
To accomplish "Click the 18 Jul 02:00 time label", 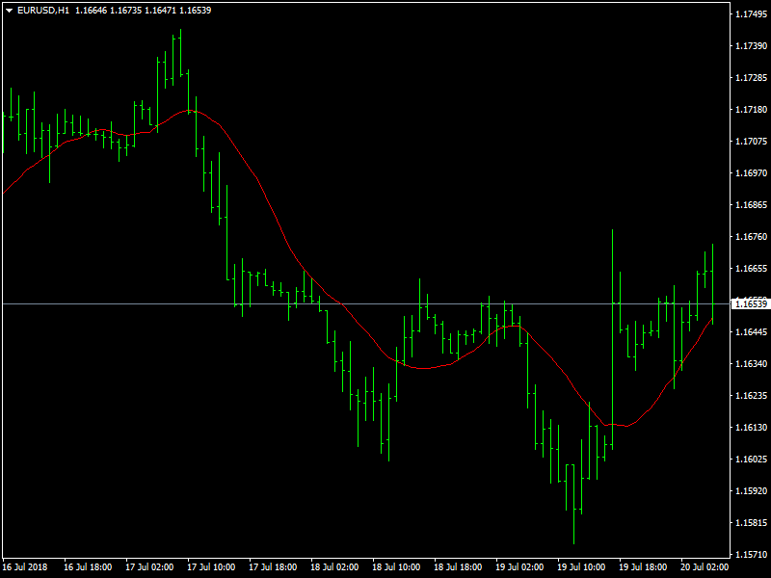I will tap(334, 567).
